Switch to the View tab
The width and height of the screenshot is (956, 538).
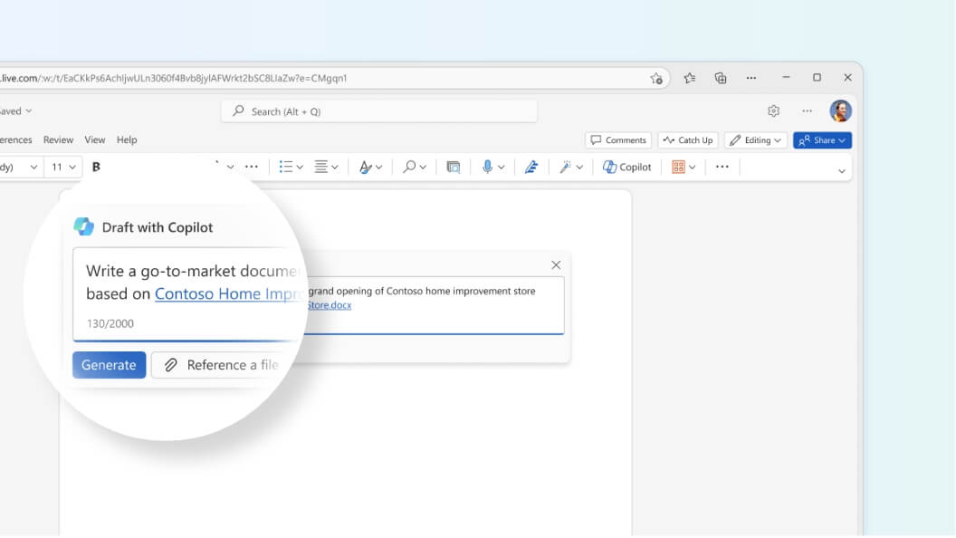pyautogui.click(x=95, y=139)
